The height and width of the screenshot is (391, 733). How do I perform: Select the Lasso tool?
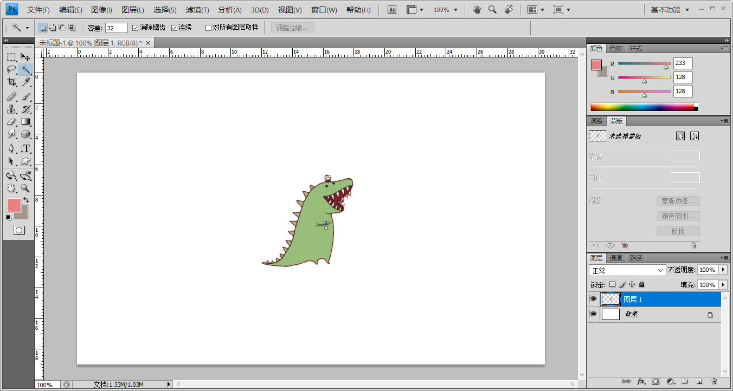[x=11, y=69]
